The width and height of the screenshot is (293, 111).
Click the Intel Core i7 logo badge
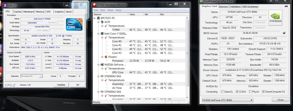[74, 24]
